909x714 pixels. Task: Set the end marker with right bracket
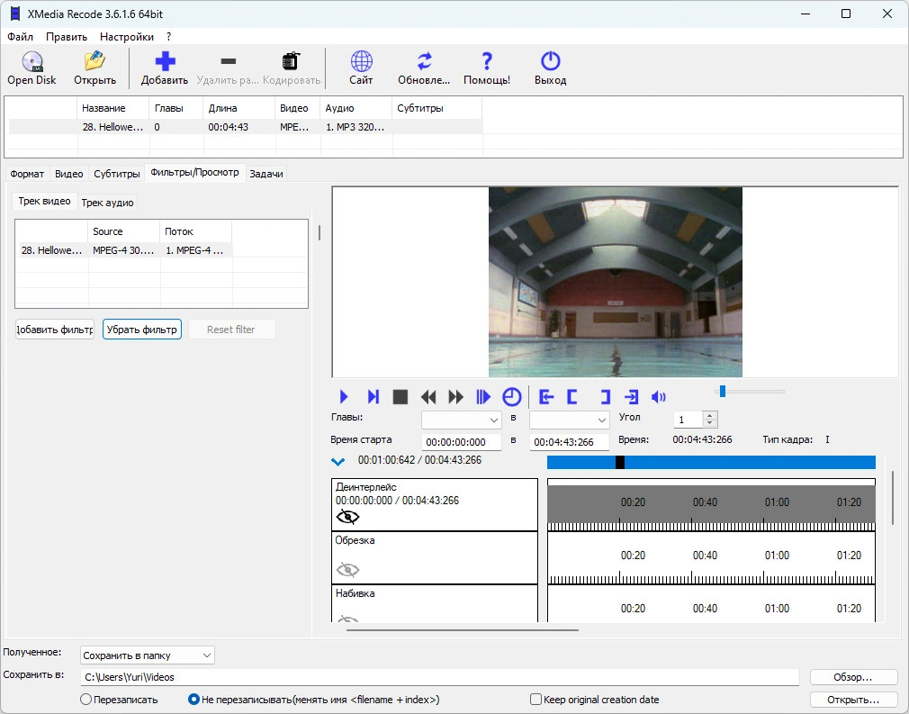(x=605, y=397)
